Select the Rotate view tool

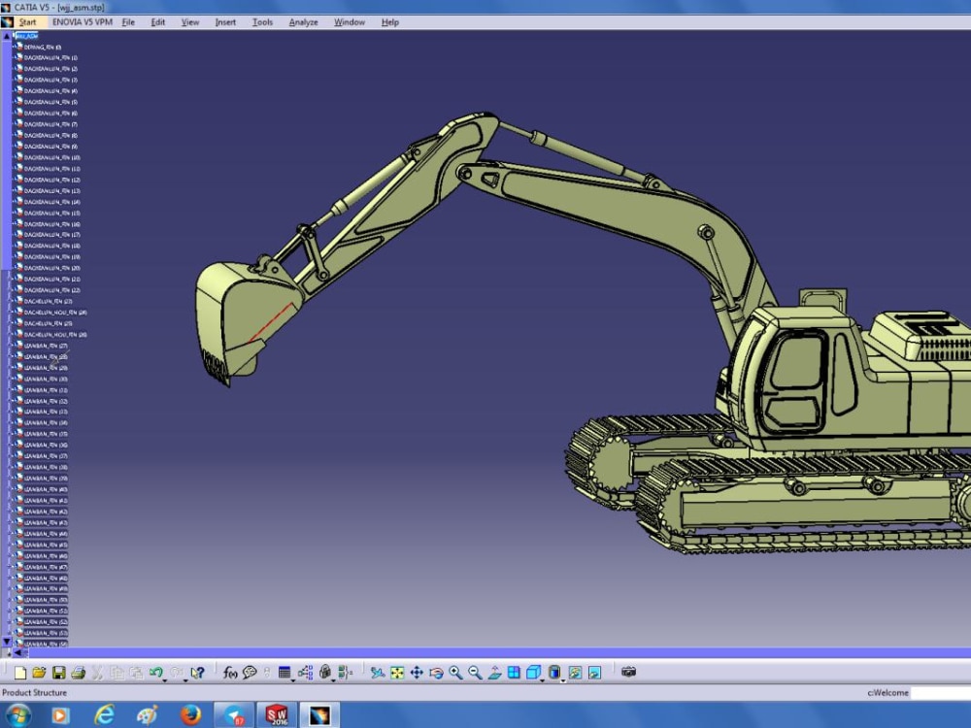tap(436, 673)
